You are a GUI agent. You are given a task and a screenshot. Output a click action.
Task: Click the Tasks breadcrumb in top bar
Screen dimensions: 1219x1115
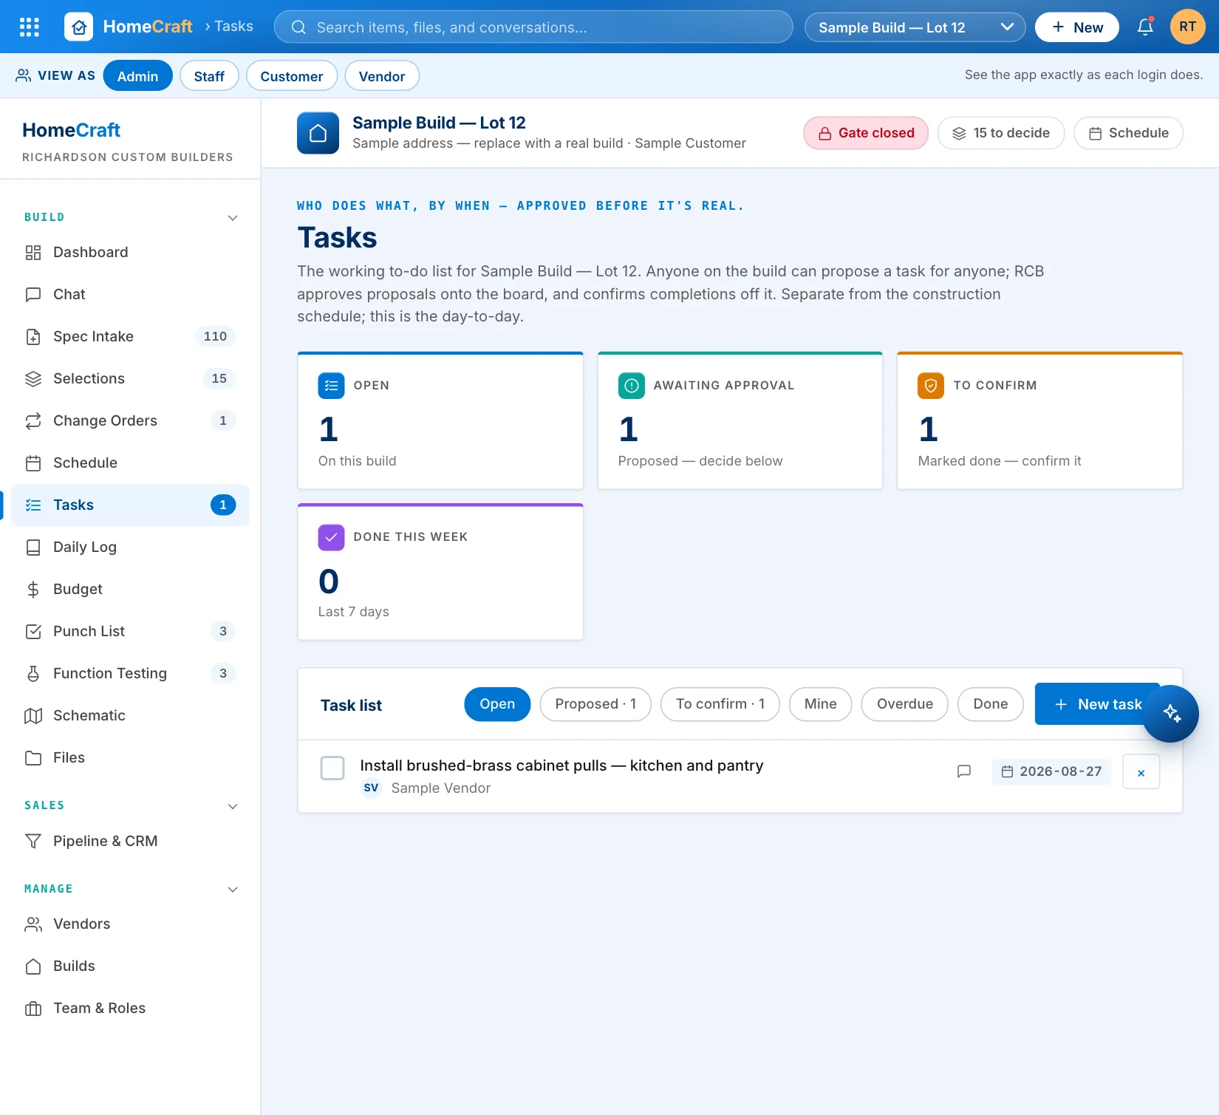click(233, 27)
